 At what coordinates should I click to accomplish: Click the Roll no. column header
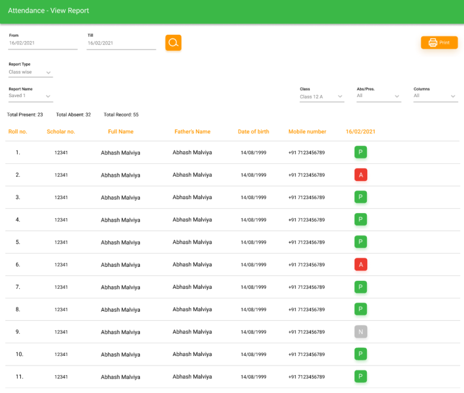coord(18,131)
